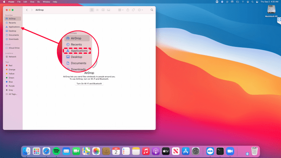Image resolution: width=281 pixels, height=158 pixels.
Task: Open FaceTime from the Dock
Action: click(x=76, y=151)
